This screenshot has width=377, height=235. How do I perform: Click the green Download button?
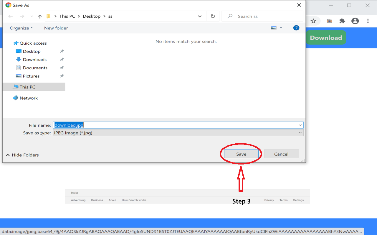[326, 37]
